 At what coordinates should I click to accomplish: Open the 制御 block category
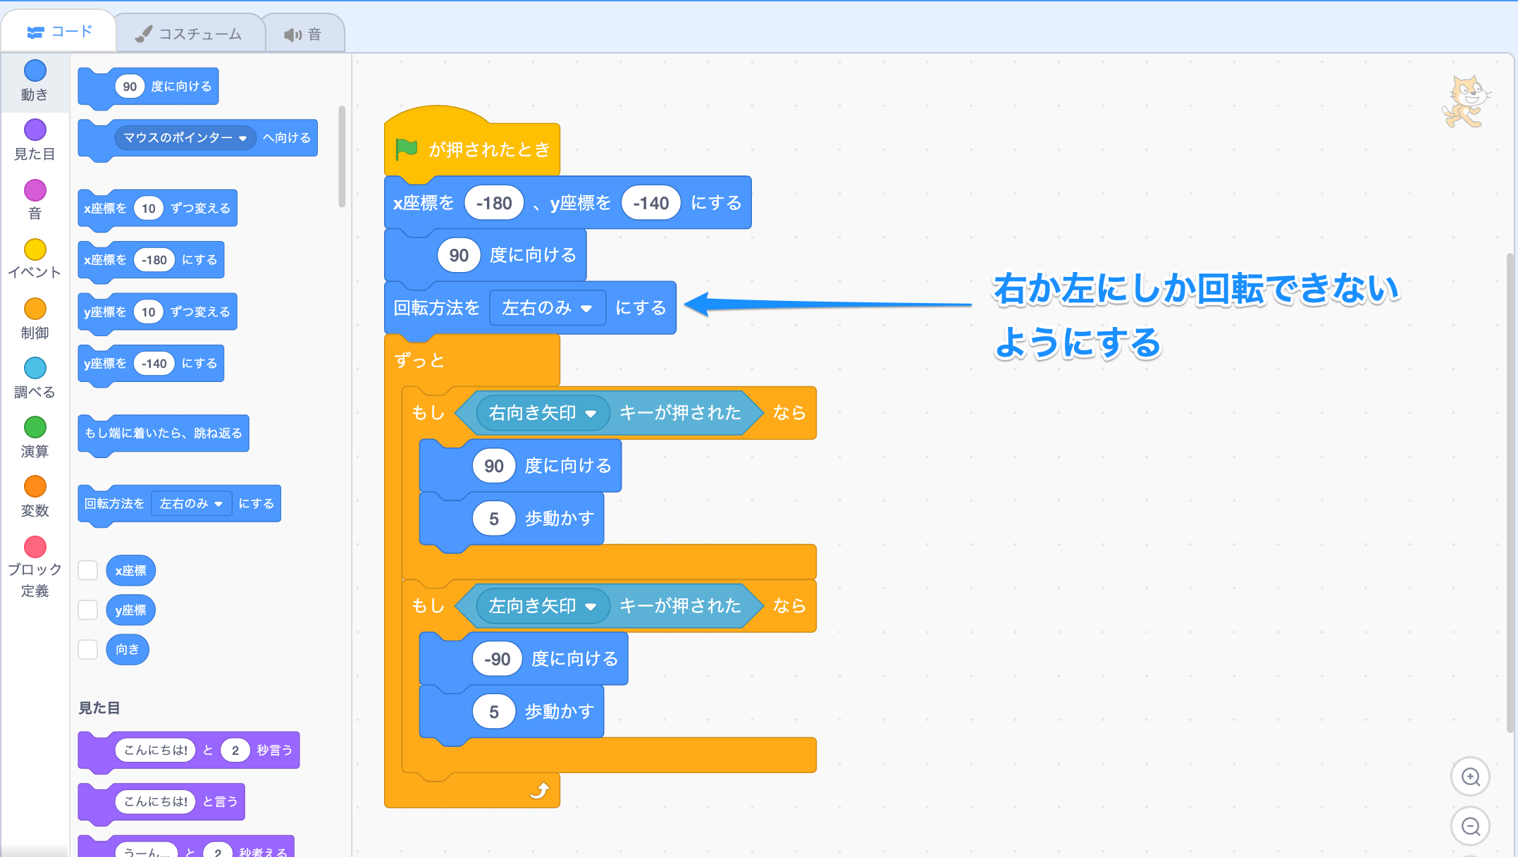pos(35,319)
